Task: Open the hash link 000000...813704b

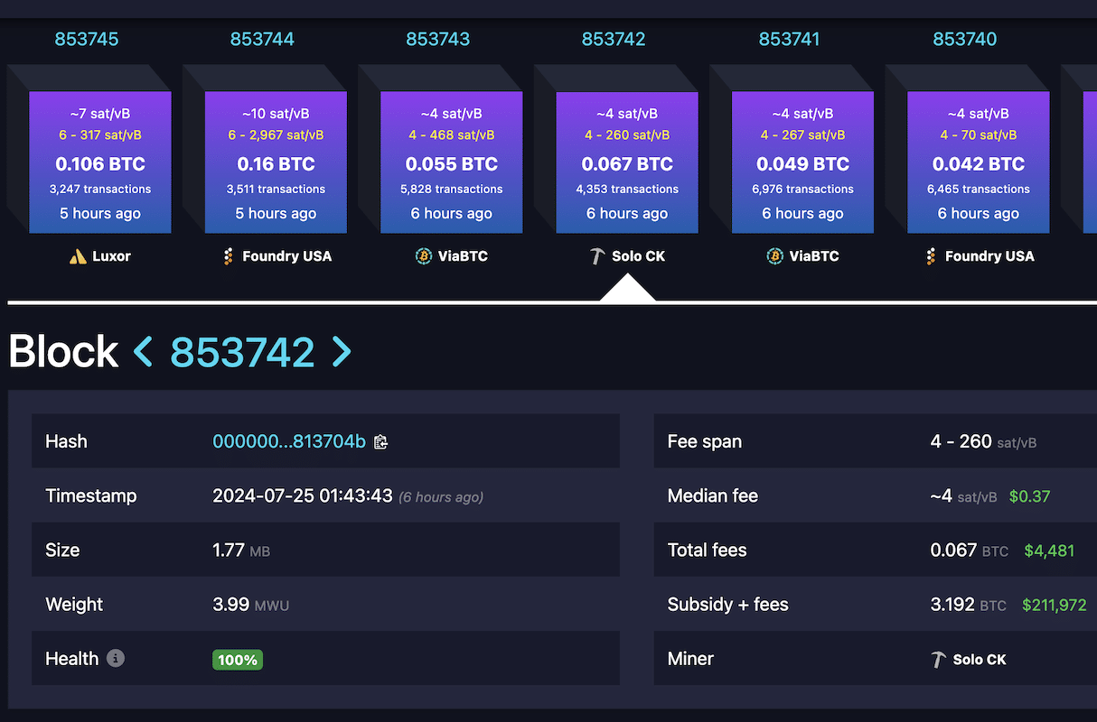Action: pos(289,441)
